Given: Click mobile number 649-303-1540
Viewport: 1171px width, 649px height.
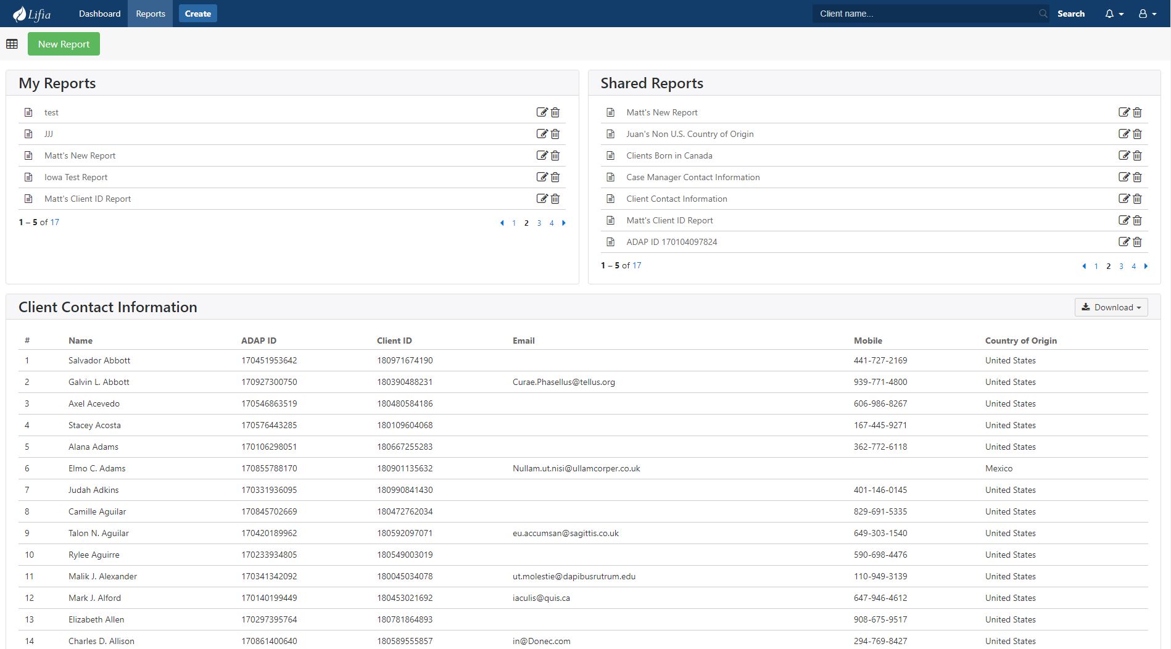Looking at the screenshot, I should (880, 533).
